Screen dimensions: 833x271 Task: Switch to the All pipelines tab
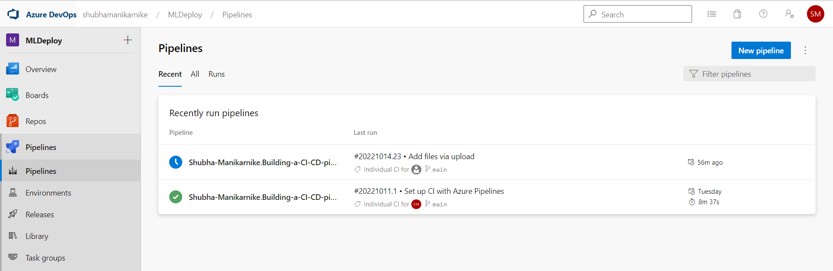coord(194,74)
